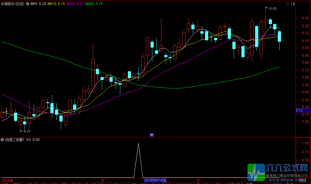The height and width of the screenshot is (184, 311).
Task: Click the blue 5.12 price axis tag
Action: pyautogui.click(x=303, y=110)
